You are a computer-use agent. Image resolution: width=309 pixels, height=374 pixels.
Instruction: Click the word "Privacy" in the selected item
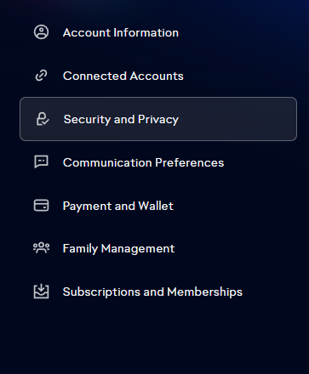point(158,120)
